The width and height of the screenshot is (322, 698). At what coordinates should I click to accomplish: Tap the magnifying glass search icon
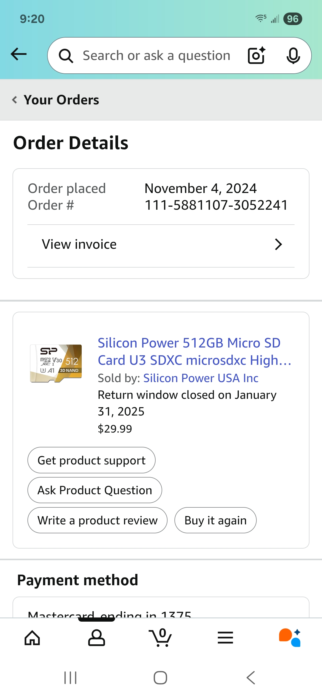pyautogui.click(x=66, y=56)
